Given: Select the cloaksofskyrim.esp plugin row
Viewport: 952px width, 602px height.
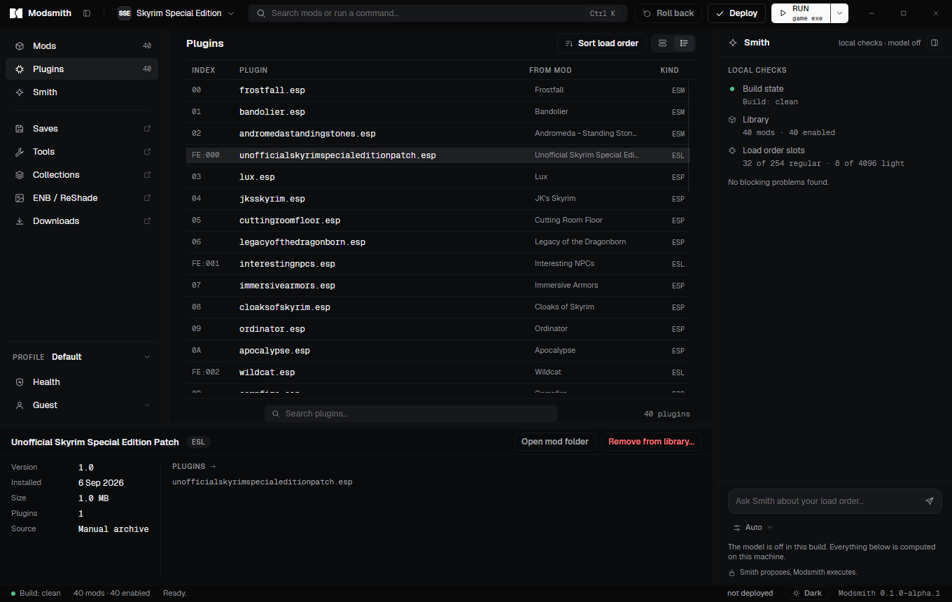Looking at the screenshot, I should [438, 307].
